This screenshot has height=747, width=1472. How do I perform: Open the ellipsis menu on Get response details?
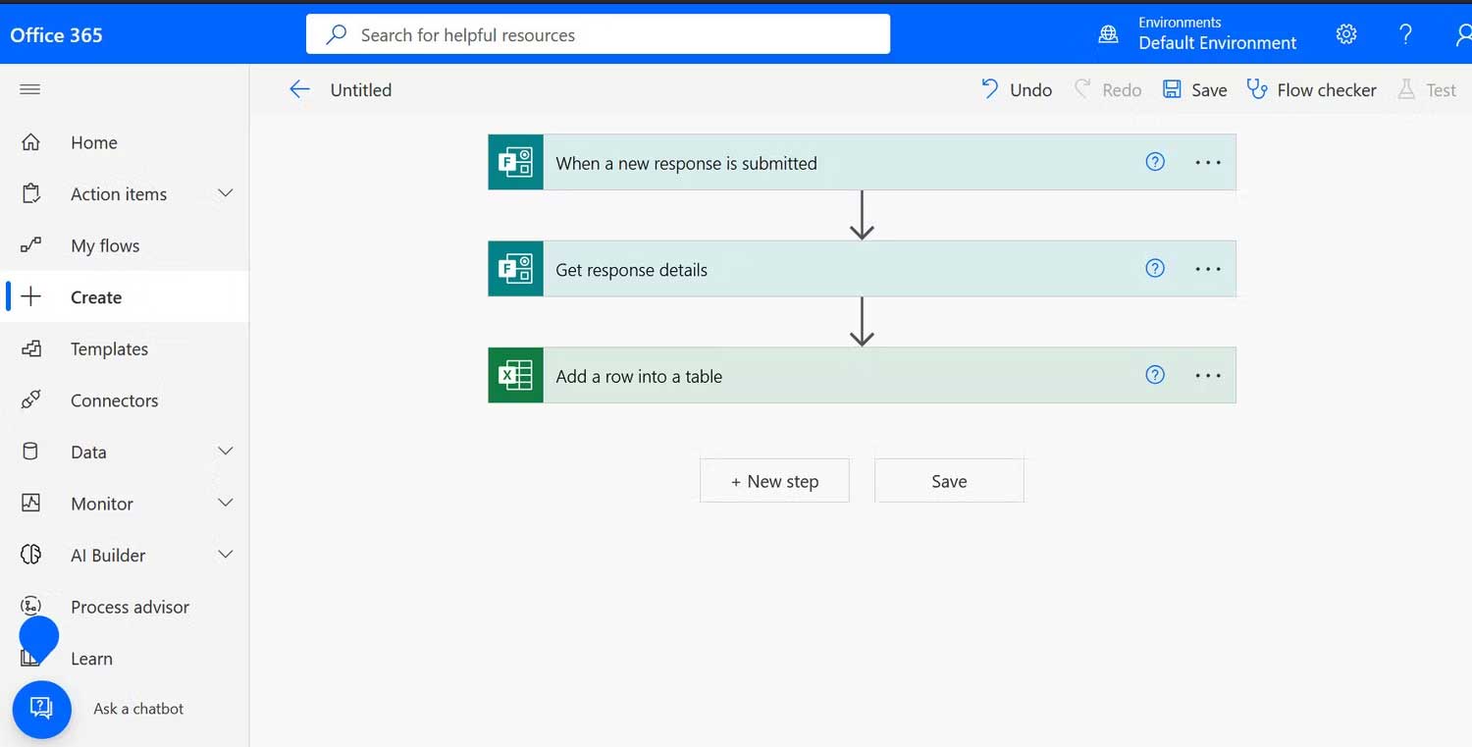click(1207, 268)
